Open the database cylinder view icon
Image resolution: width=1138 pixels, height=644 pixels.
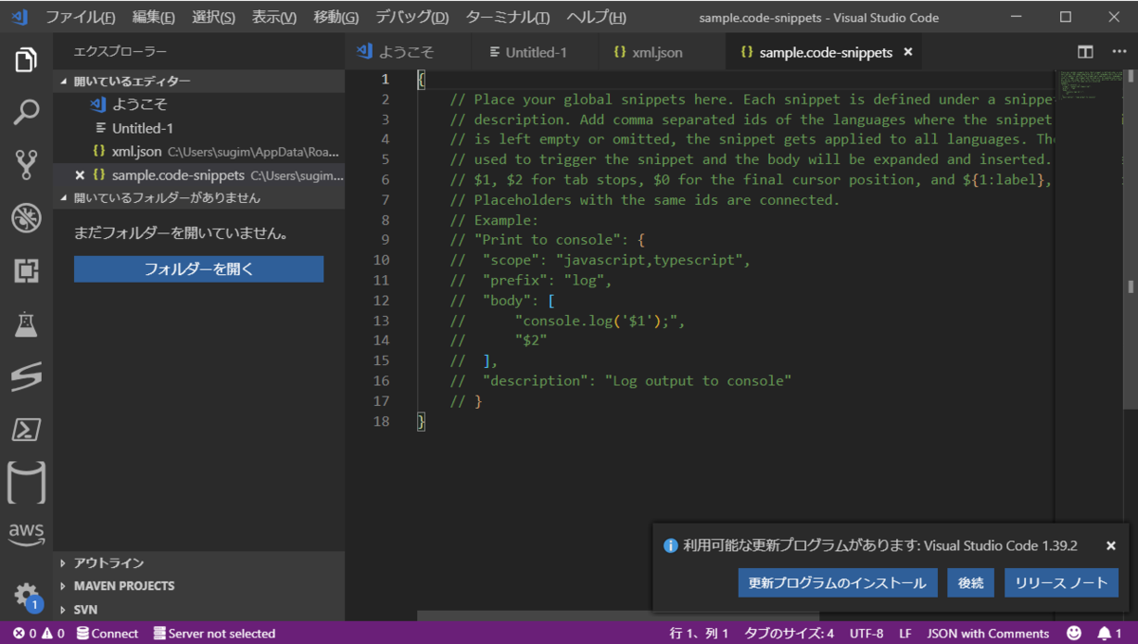click(26, 483)
